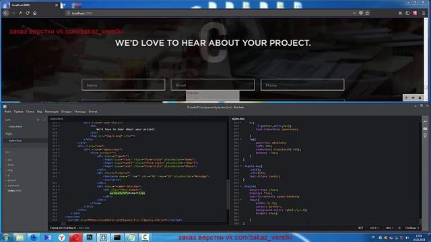Viewport: 431px width, 242px height.
Task: Open index.html in the project file tree
Action: [x=15, y=190]
